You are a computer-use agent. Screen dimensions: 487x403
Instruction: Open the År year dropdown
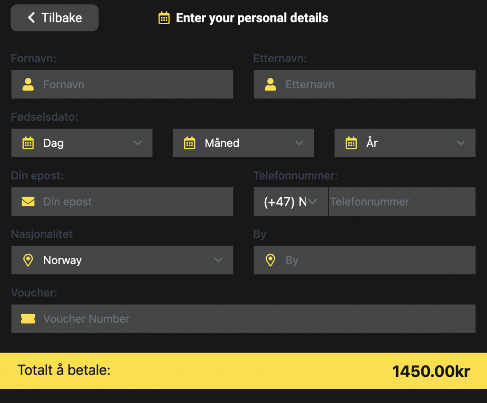tap(405, 143)
